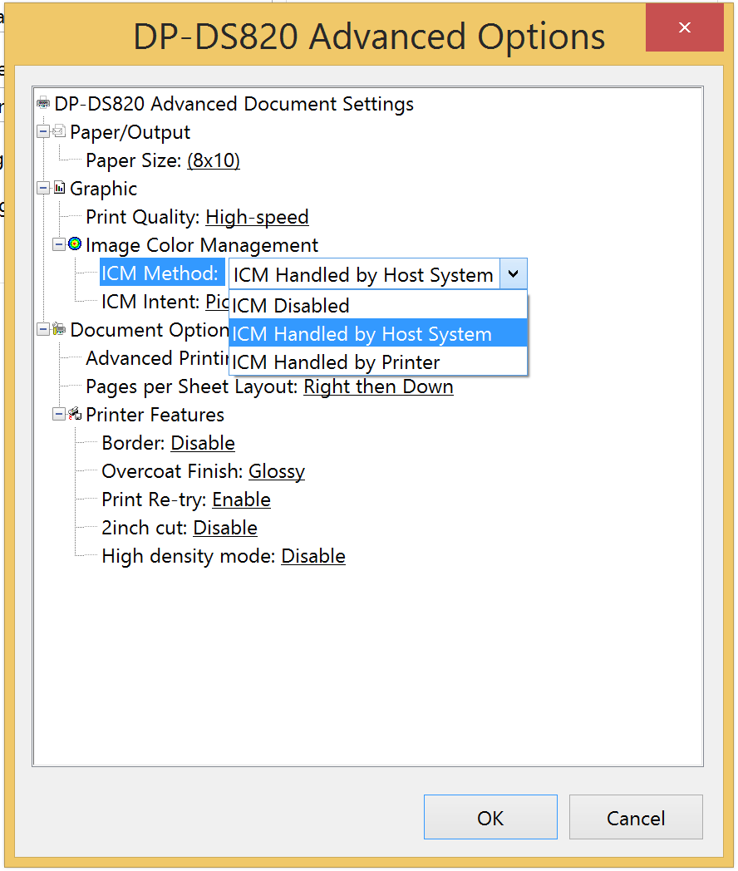Image resolution: width=738 pixels, height=871 pixels.
Task: Change the Paper Size 8x10 value
Action: pos(214,160)
